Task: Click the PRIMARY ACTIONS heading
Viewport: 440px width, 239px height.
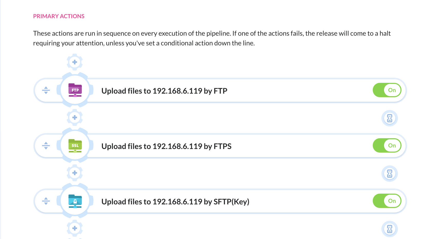Action: pyautogui.click(x=59, y=16)
